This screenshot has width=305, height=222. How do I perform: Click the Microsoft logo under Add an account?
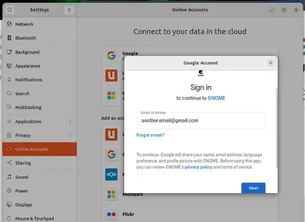tap(111, 194)
